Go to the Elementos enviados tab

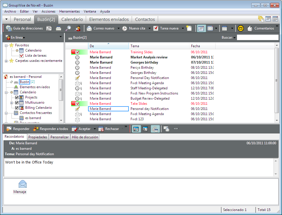click(110, 19)
